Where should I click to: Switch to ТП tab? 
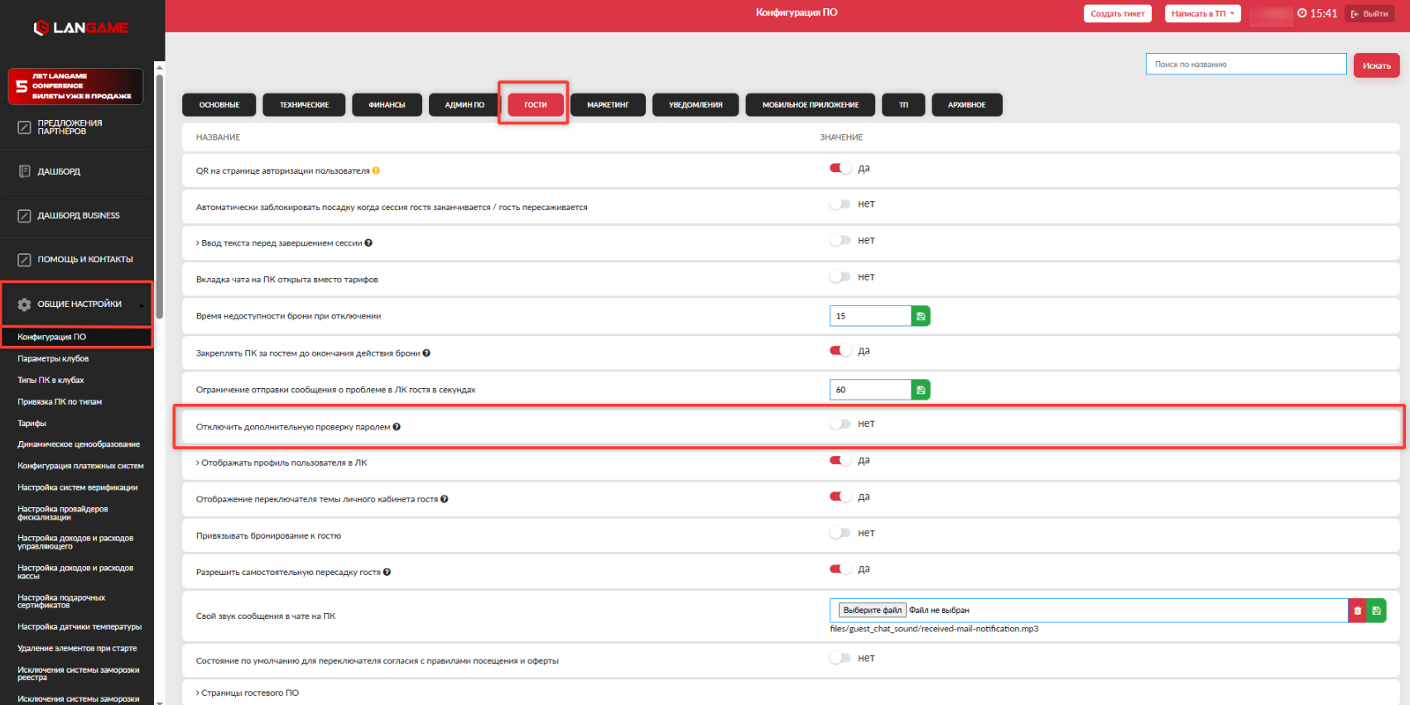[x=903, y=105]
